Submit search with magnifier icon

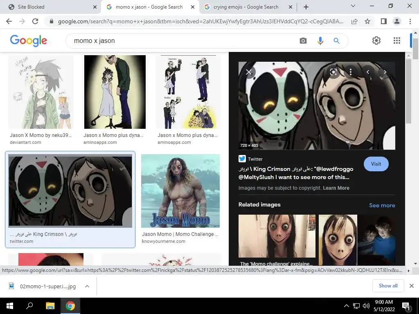point(336,41)
